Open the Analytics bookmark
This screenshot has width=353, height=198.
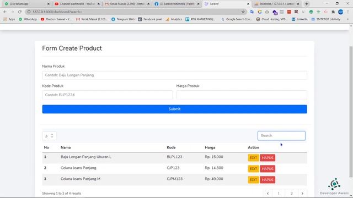174,19
